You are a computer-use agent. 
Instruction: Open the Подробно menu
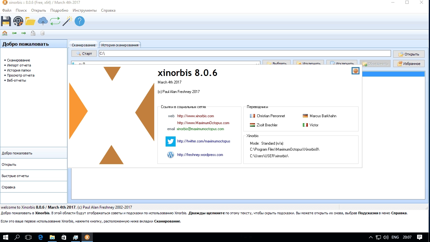(59, 10)
